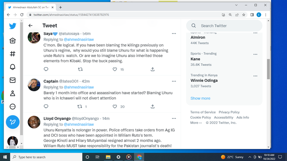Viewport: 287px width, 161px height.
Task: Open Chrome profile avatar E
Action: [259, 15]
